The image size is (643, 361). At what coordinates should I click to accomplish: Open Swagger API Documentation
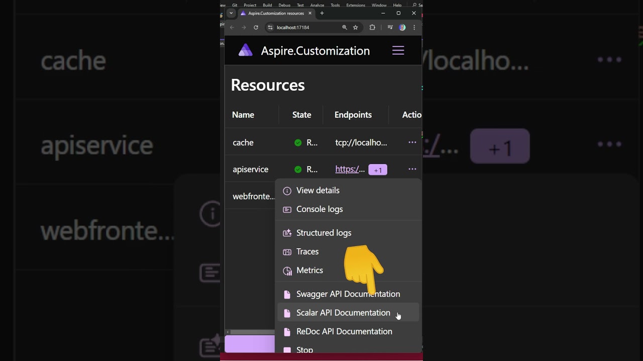tap(349, 294)
